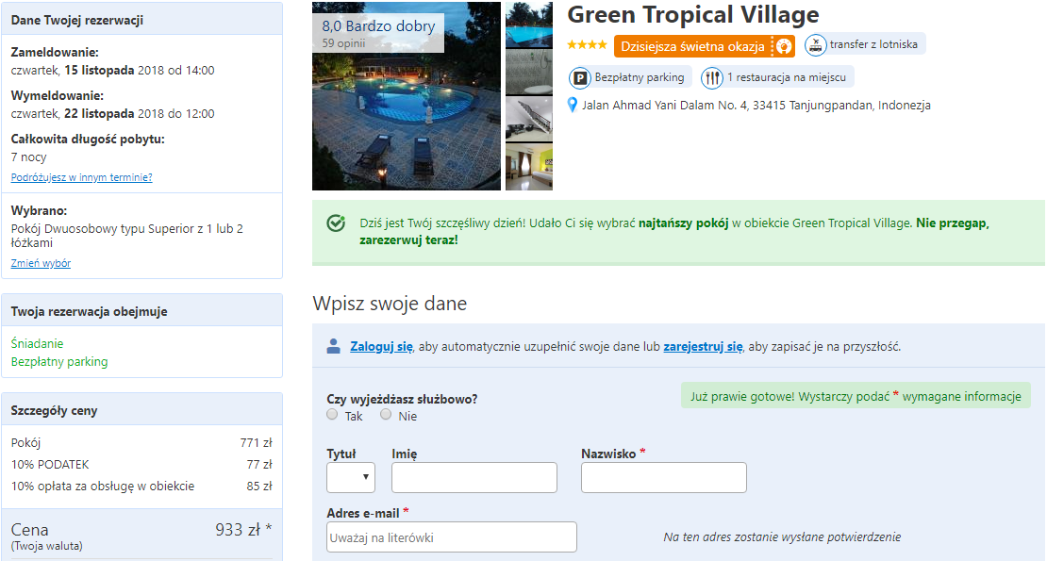This screenshot has width=1047, height=561.
Task: Open the Tytuł dropdown
Action: point(351,478)
